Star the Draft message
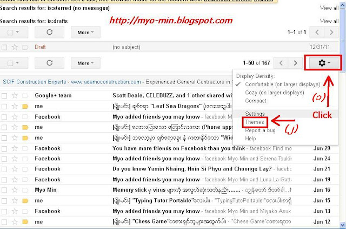Viewport: 346px width, 229px height. [15, 47]
